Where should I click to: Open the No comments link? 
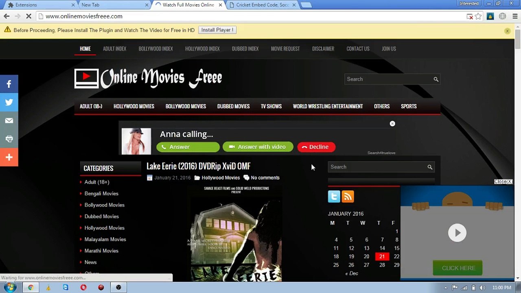265,178
